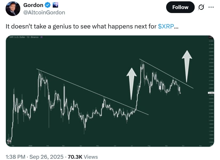
Task: Follow the AltcoinGordon account
Action: click(180, 7)
